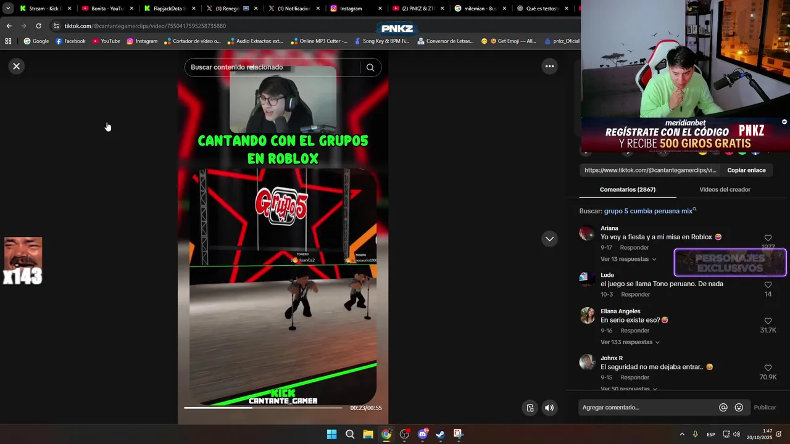Screen dimensions: 790x444
Task: Open 'Cortador de vídeo' bookmark
Action: tap(192, 41)
